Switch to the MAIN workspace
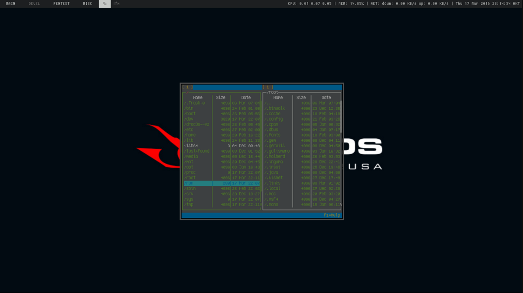Viewport: 523px width, 293px height. pyautogui.click(x=11, y=3)
